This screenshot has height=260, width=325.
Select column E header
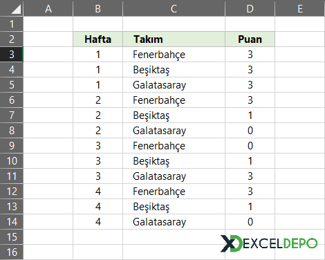[300, 8]
